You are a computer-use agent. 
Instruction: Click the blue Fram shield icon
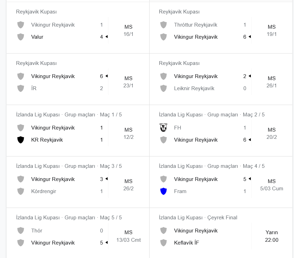click(x=163, y=191)
